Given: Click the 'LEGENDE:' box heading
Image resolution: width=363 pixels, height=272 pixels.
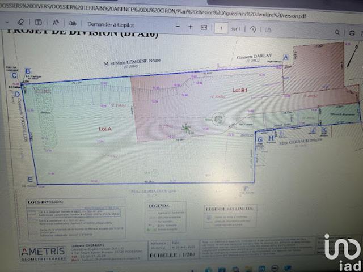Looking at the screenshot, I should 159,205.
